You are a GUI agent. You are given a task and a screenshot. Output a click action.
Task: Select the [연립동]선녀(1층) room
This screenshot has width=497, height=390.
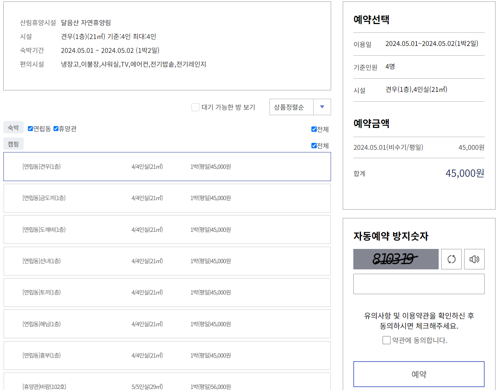pyautogui.click(x=167, y=261)
